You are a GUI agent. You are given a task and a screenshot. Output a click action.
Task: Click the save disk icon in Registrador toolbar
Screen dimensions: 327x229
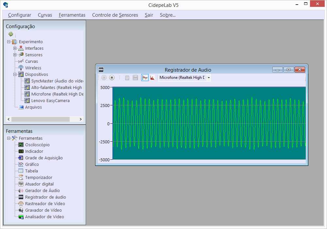coord(135,78)
